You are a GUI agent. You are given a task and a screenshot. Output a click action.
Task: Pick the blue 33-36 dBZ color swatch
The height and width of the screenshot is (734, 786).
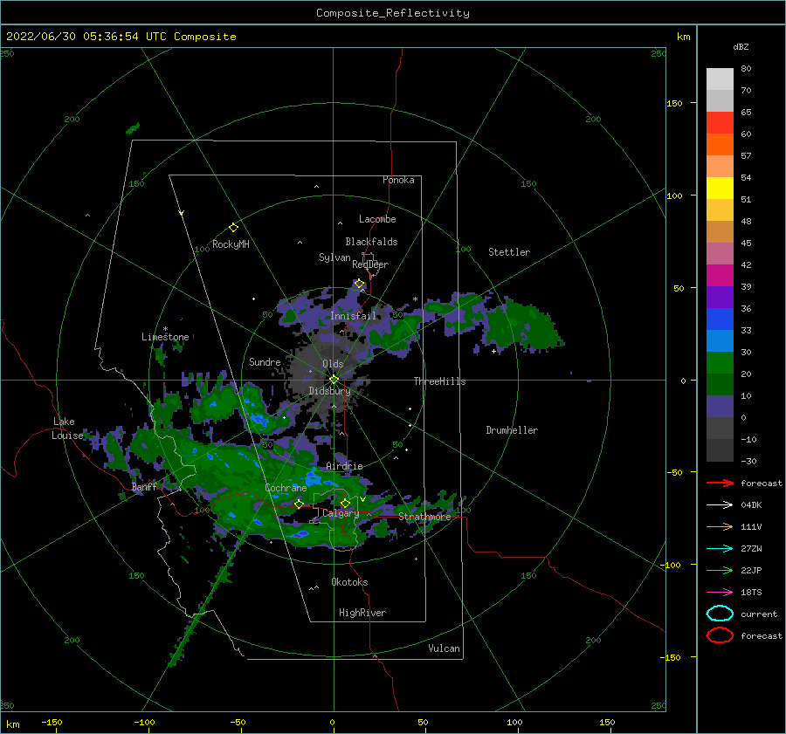click(x=720, y=319)
